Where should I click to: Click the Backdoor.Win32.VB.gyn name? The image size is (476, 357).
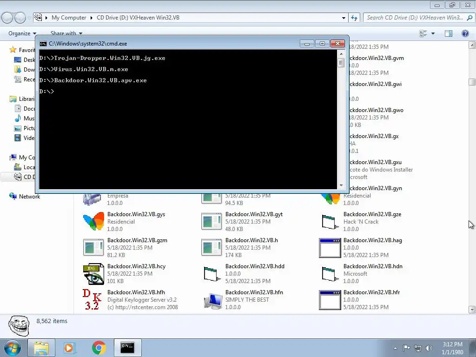[376, 188]
